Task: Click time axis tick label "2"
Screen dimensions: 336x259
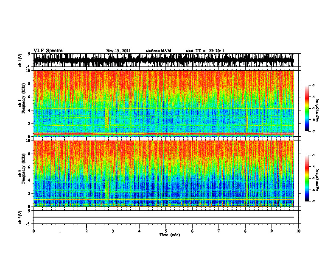Action: pos(87,231)
